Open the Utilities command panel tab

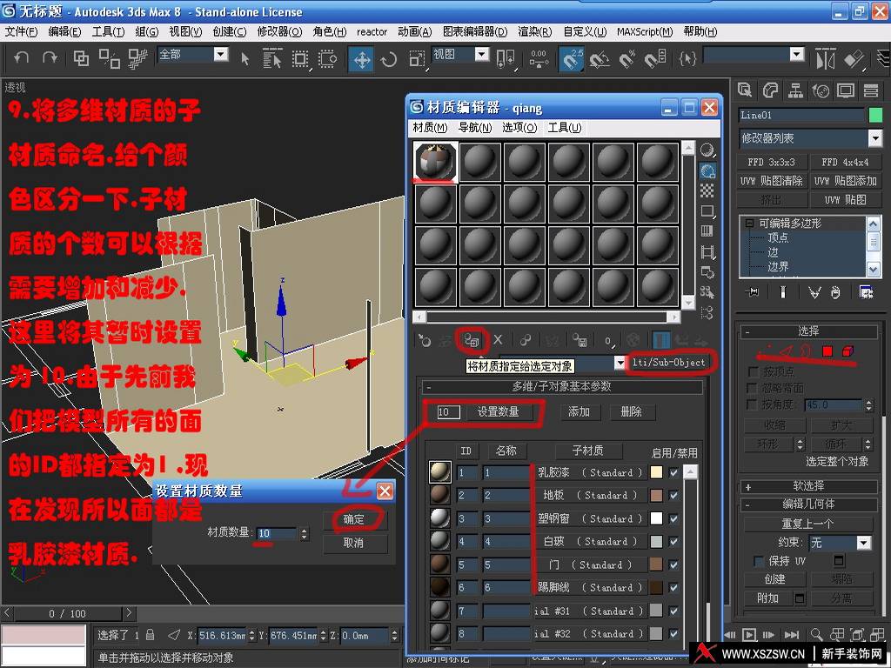(870, 90)
